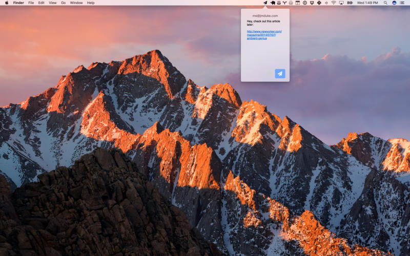The image size is (410, 256).
Task: Open the Window menu
Action: pos(76,3)
